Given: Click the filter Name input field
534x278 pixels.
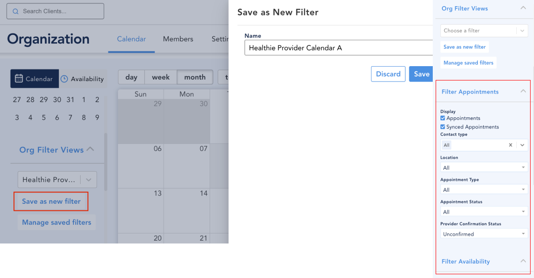Looking at the screenshot, I should click(339, 47).
